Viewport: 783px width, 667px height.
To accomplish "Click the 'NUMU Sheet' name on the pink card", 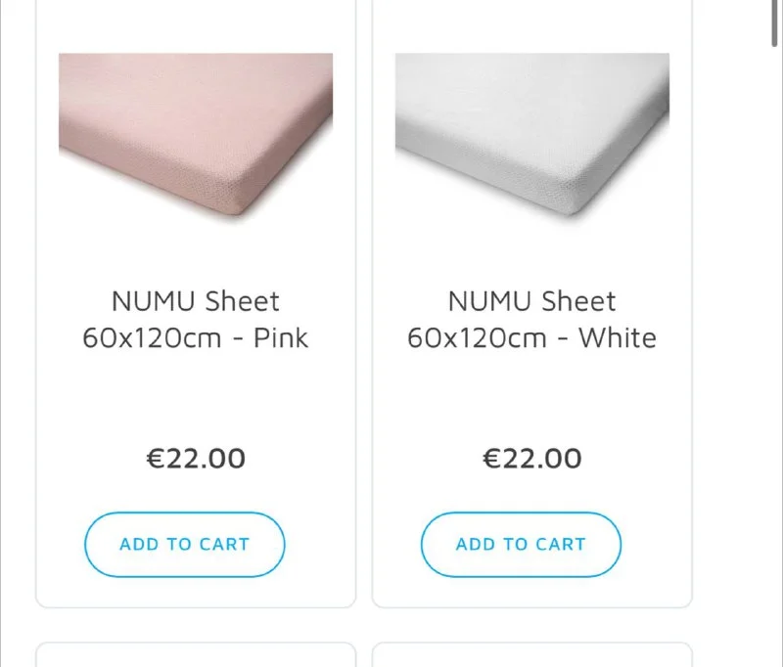I will [x=196, y=301].
